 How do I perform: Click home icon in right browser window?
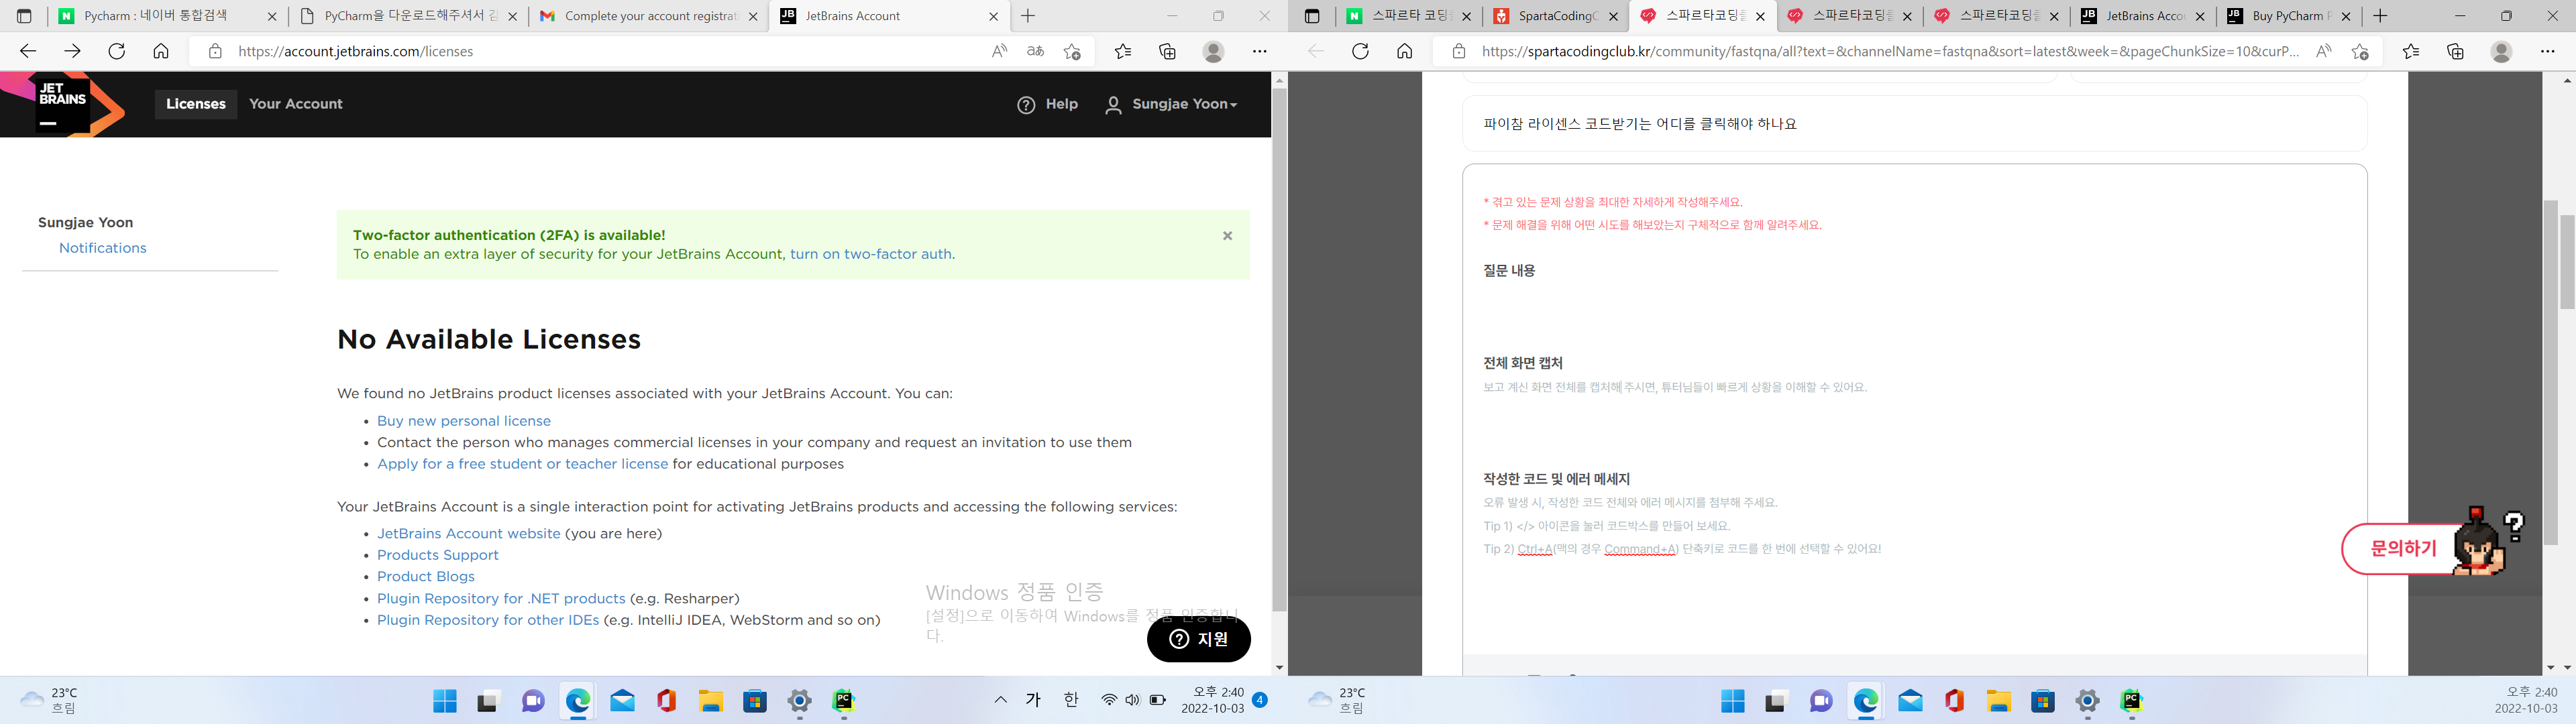1404,51
